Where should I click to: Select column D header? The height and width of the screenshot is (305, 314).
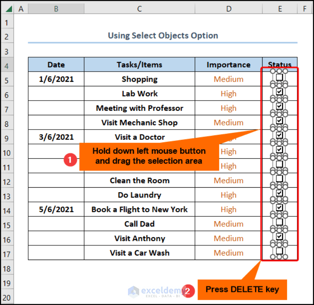[229, 9]
